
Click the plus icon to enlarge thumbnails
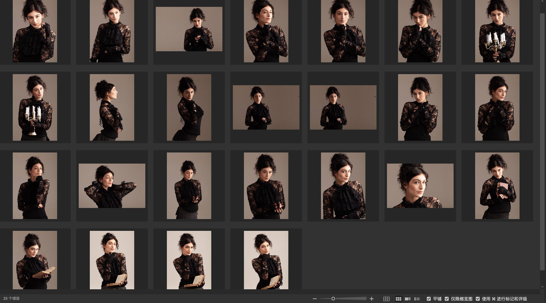pyautogui.click(x=371, y=299)
